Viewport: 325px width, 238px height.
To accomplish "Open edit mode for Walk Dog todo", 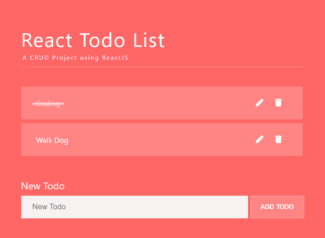I will point(259,139).
